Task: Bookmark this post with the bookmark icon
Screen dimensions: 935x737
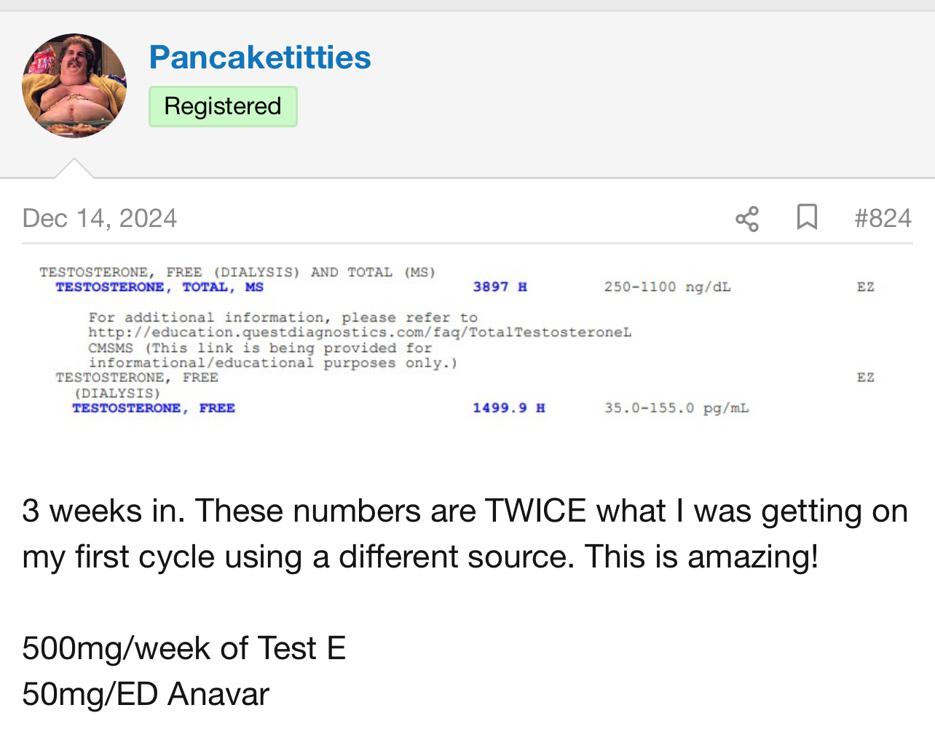Action: tap(807, 218)
